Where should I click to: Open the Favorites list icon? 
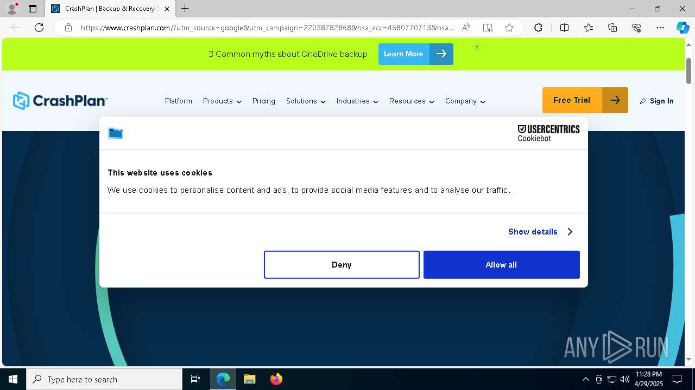tap(589, 28)
